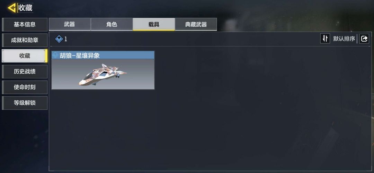Open 使命时刻 section
This screenshot has width=374, height=173.
(25, 87)
